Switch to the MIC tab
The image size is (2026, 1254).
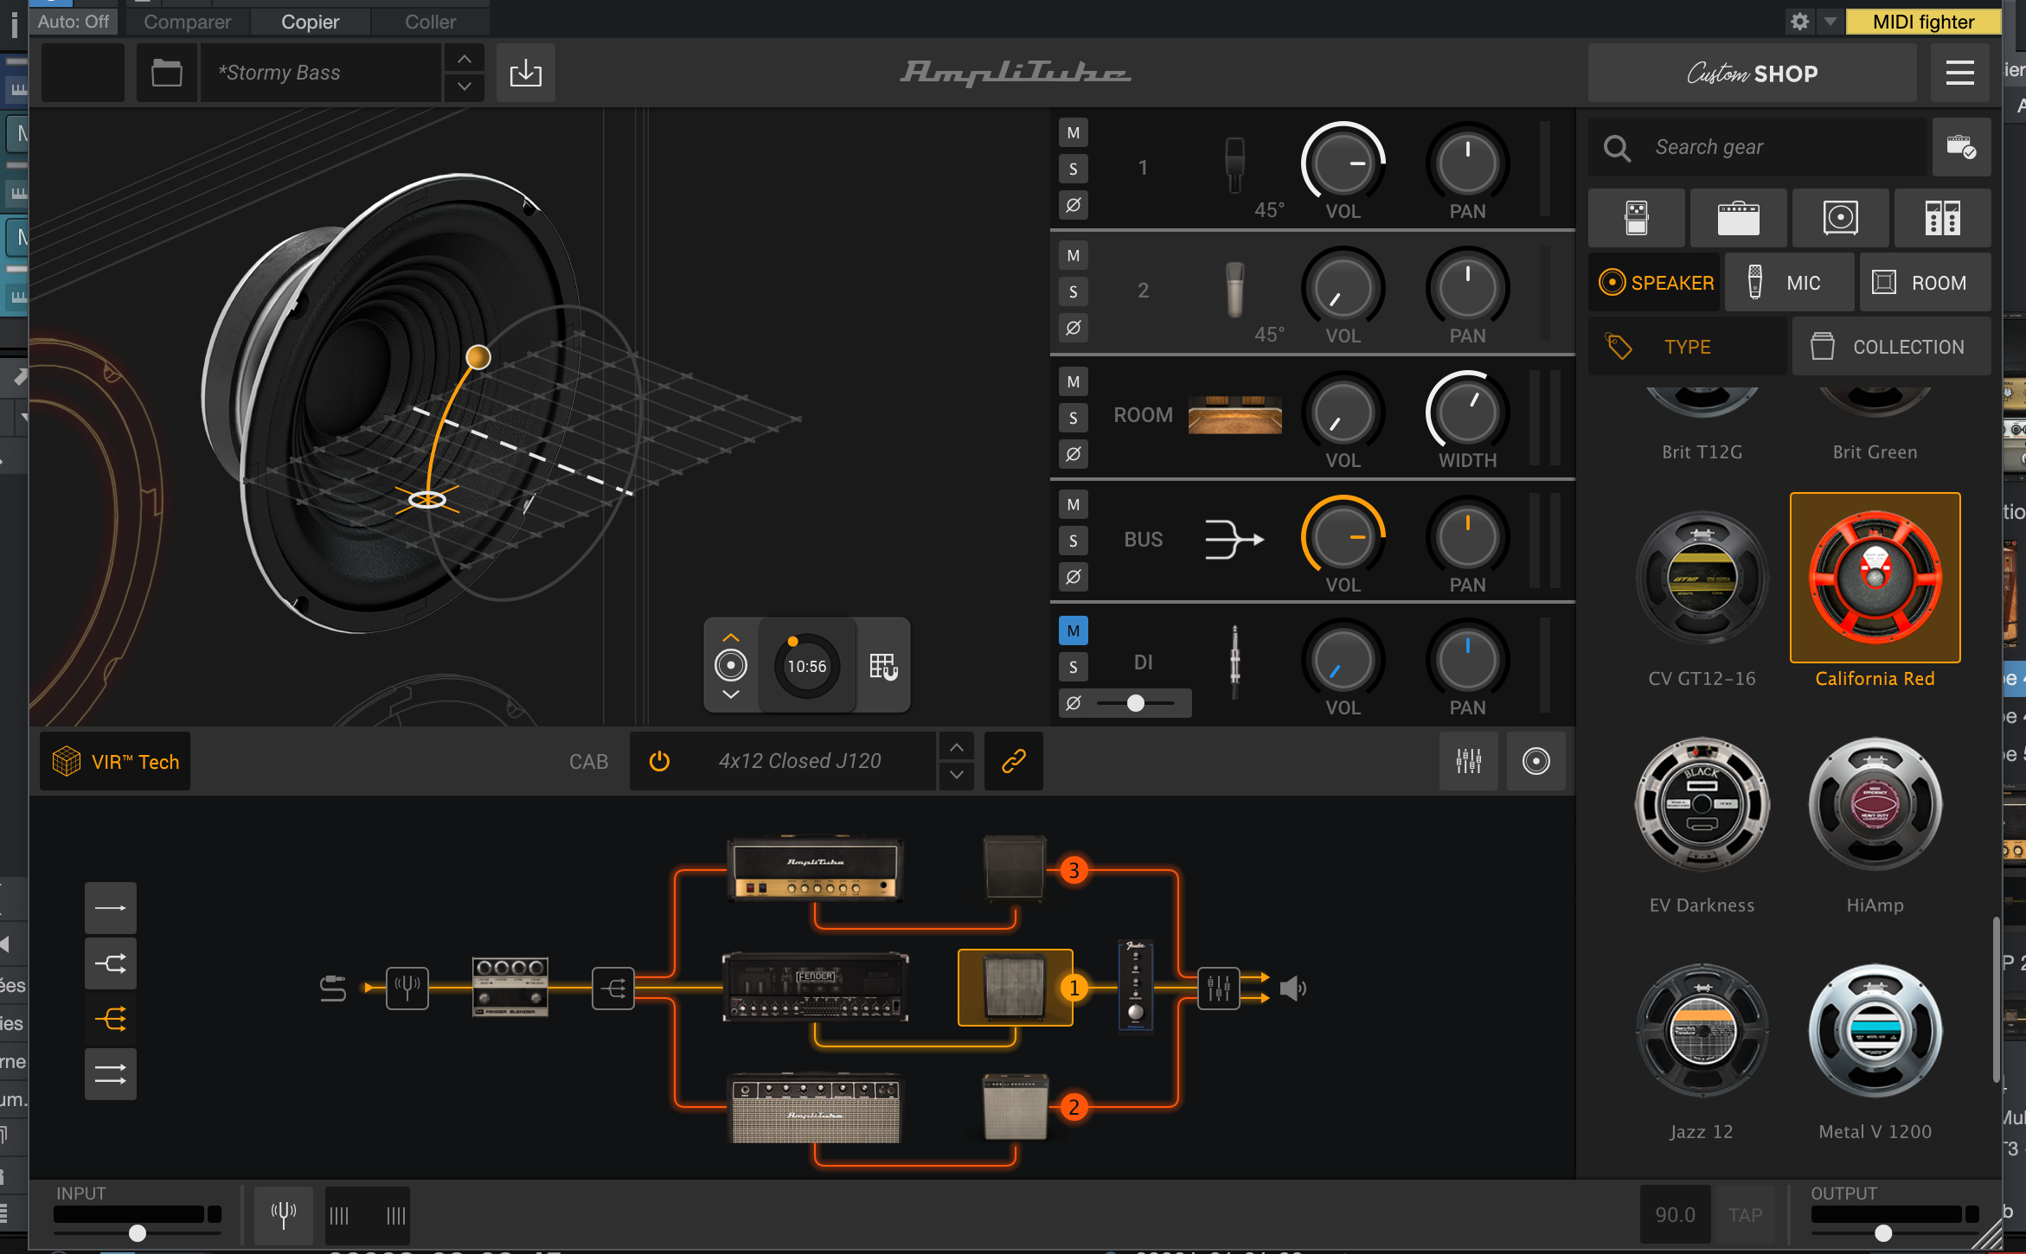point(1788,283)
